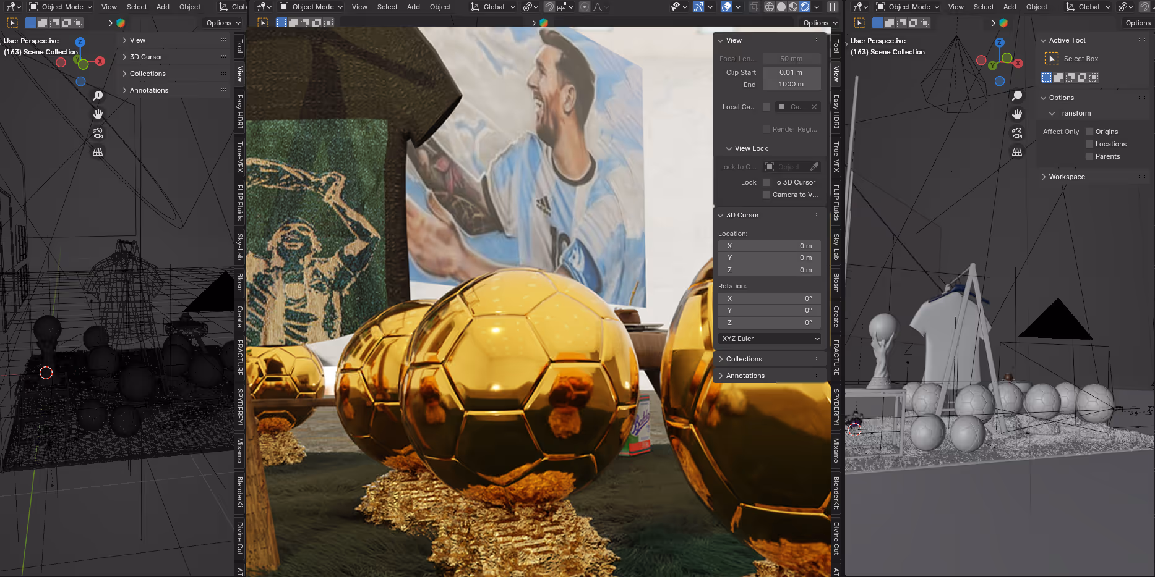This screenshot has width=1155, height=577.
Task: Enable Lock Camera to View checkbox
Action: coord(766,195)
